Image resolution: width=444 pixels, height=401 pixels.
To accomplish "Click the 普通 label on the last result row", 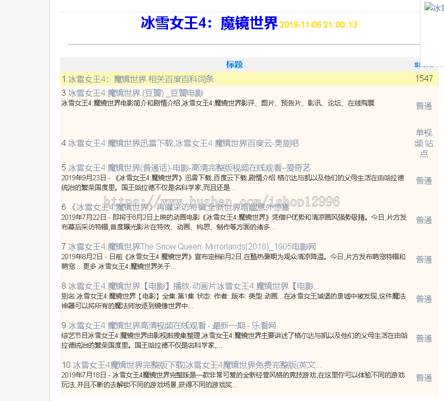I will pos(424,378).
